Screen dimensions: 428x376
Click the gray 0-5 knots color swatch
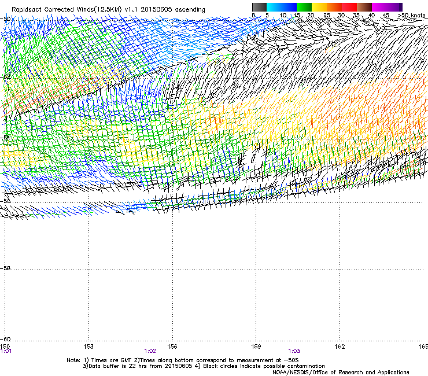pos(259,7)
